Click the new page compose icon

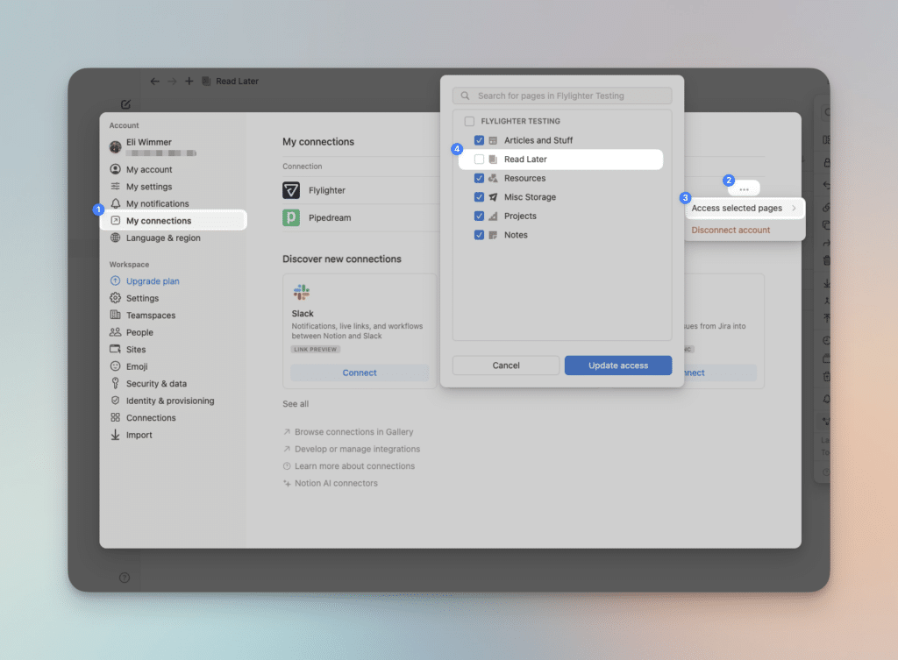125,104
